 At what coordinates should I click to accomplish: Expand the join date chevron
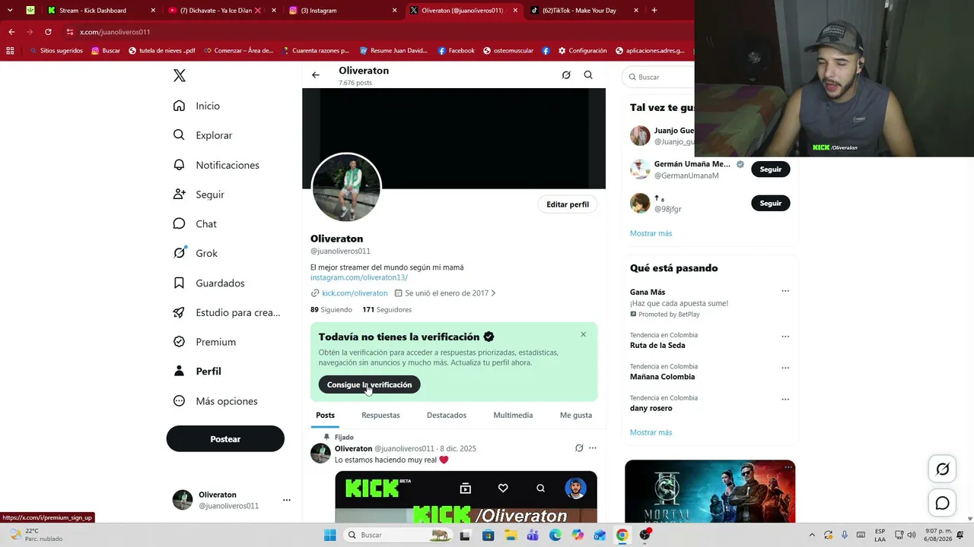point(493,293)
